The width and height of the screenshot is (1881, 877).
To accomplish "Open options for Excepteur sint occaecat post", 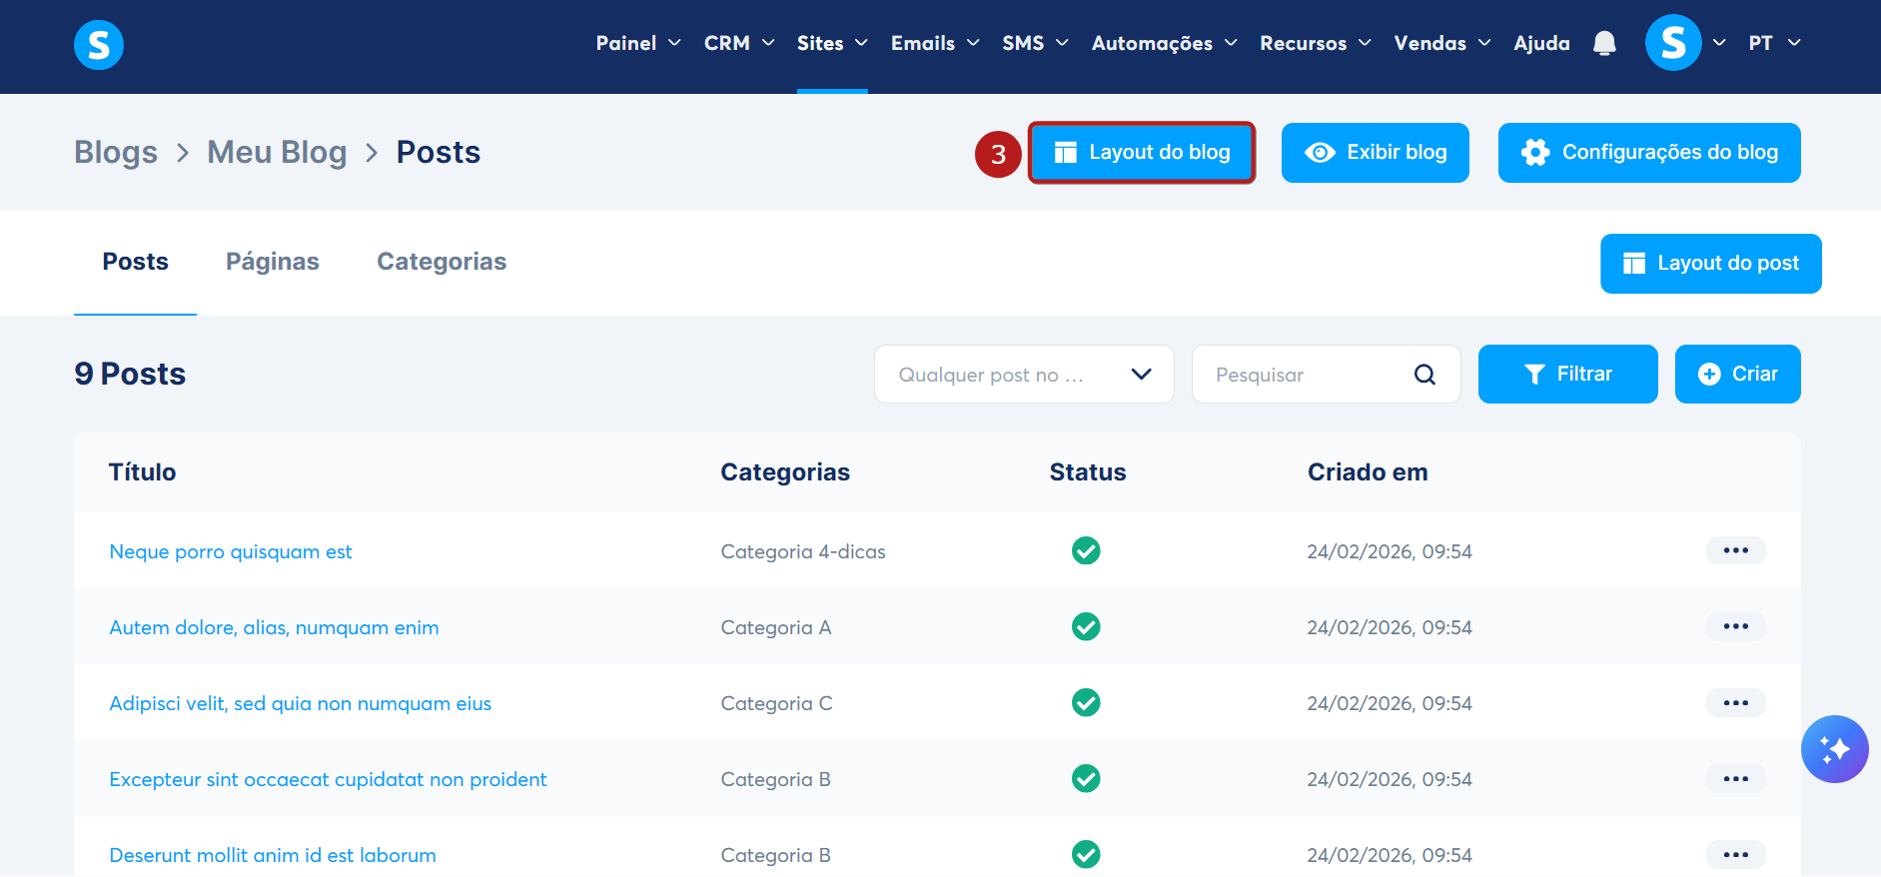I will 1735,778.
